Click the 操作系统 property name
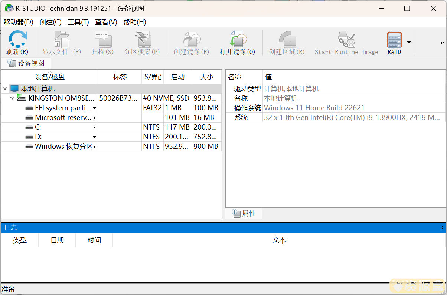 (x=247, y=108)
